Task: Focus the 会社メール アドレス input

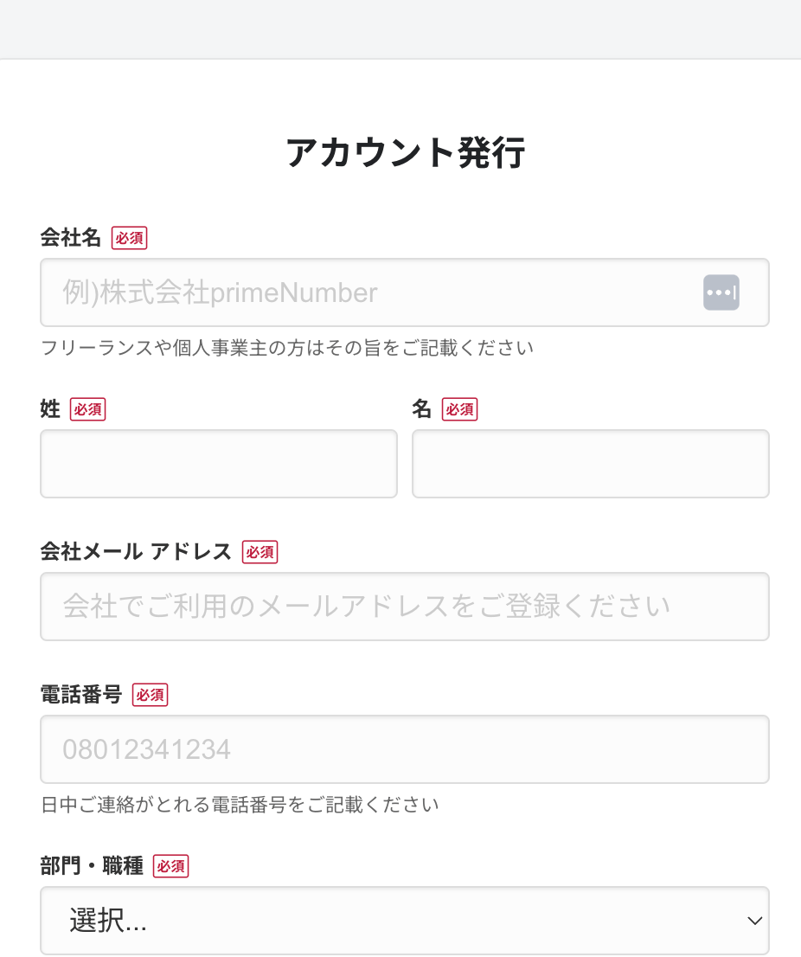Action: [x=405, y=607]
